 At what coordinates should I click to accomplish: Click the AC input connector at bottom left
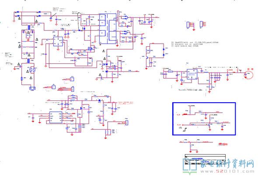coord(32,88)
